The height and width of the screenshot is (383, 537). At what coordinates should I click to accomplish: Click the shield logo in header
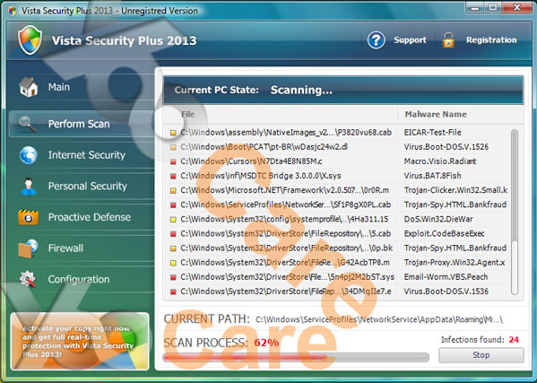[x=30, y=40]
